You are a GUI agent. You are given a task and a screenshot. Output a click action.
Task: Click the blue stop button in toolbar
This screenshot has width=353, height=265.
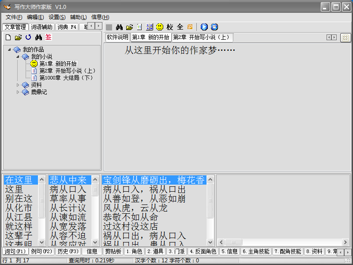tap(214, 27)
